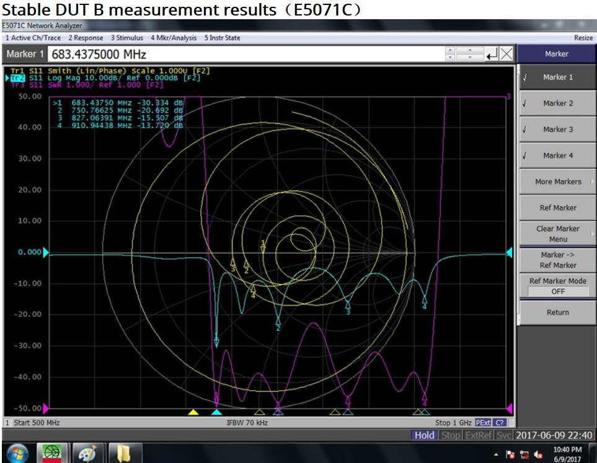Click the cyan reference level arrow left of the graph
This screenshot has height=463, width=597.
46,252
